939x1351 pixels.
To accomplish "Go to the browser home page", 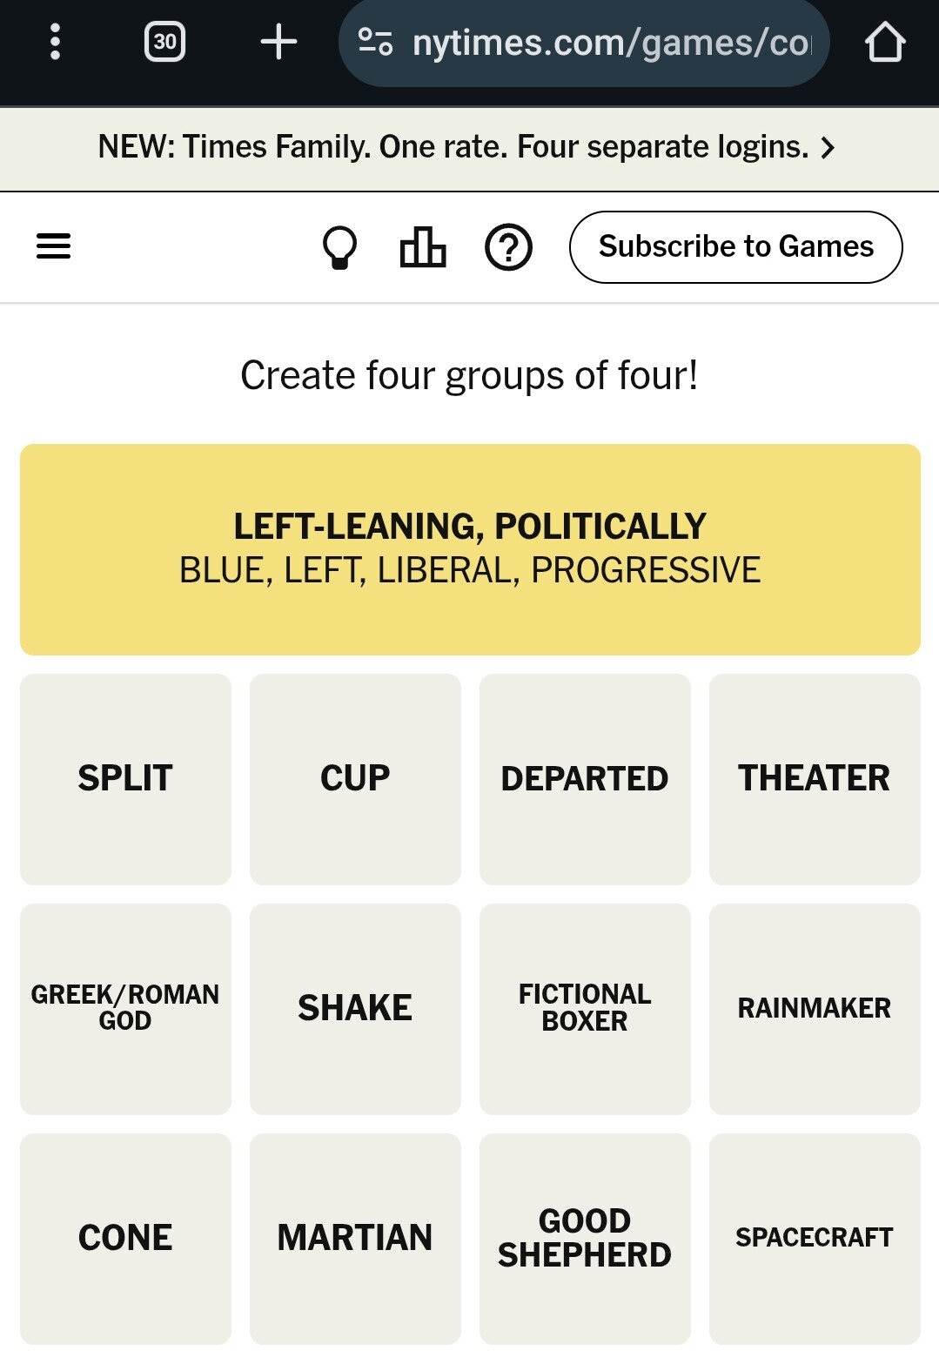I will (x=885, y=42).
